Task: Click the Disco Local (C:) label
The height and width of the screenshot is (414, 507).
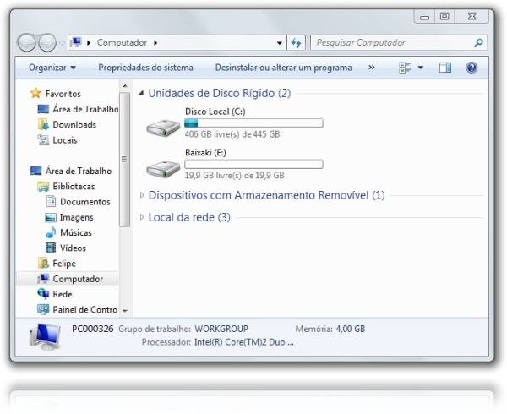Action: tap(215, 112)
